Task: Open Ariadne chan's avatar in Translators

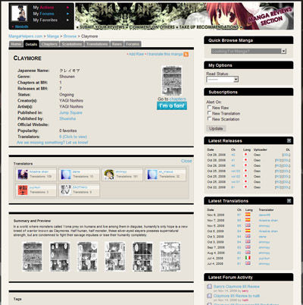Action: [x=23, y=175]
